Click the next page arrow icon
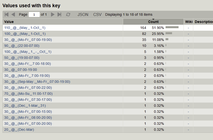The width and height of the screenshot is (213, 140). click(53, 14)
